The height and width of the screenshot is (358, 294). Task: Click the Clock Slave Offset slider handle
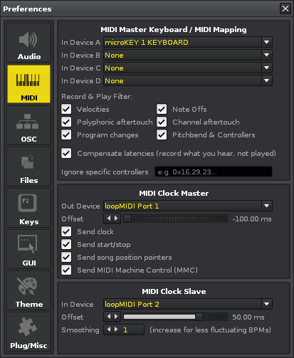[x=199, y=317]
